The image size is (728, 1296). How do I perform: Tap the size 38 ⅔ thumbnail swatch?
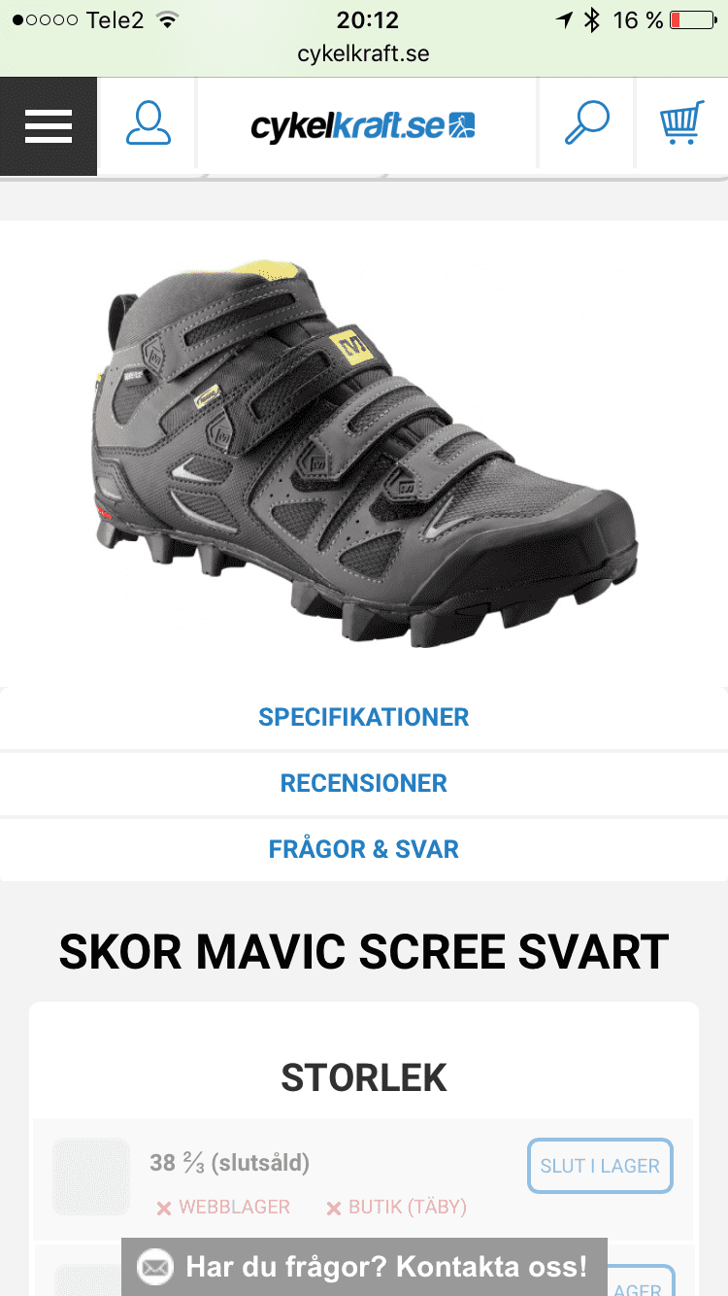[x=91, y=1177]
